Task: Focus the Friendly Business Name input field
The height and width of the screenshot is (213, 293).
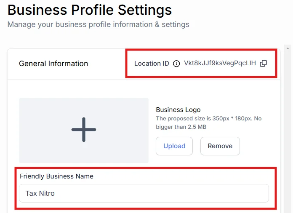Action: point(144,193)
